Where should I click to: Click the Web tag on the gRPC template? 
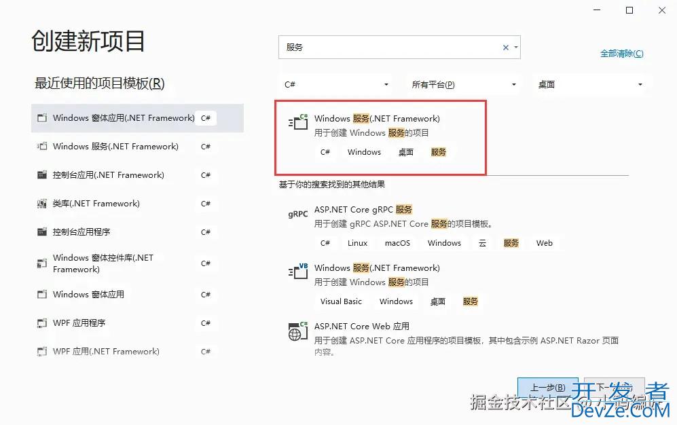[545, 243]
